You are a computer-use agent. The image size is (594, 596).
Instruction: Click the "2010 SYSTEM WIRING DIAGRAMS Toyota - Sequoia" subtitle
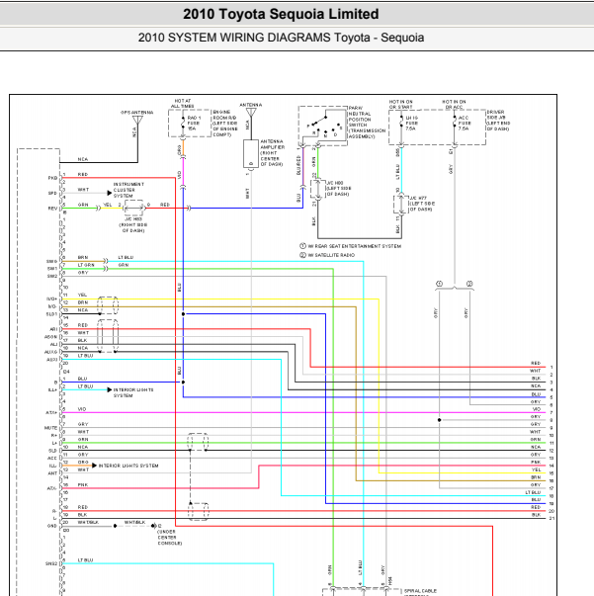coord(281,38)
